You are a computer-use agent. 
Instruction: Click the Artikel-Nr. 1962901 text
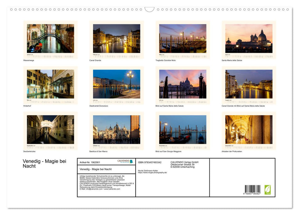[90, 162]
